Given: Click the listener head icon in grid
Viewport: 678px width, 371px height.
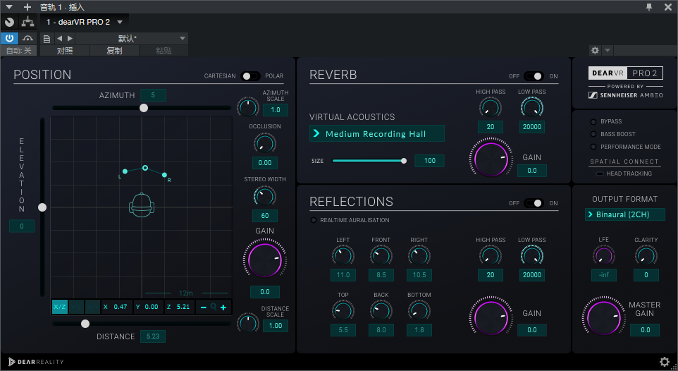Looking at the screenshot, I should pos(142,205).
